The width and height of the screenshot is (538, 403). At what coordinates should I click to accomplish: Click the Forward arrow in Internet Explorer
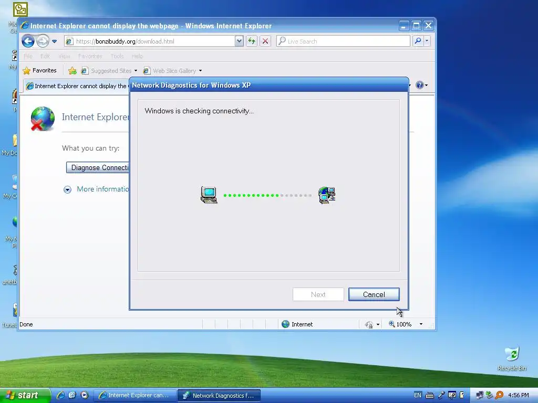(x=43, y=41)
